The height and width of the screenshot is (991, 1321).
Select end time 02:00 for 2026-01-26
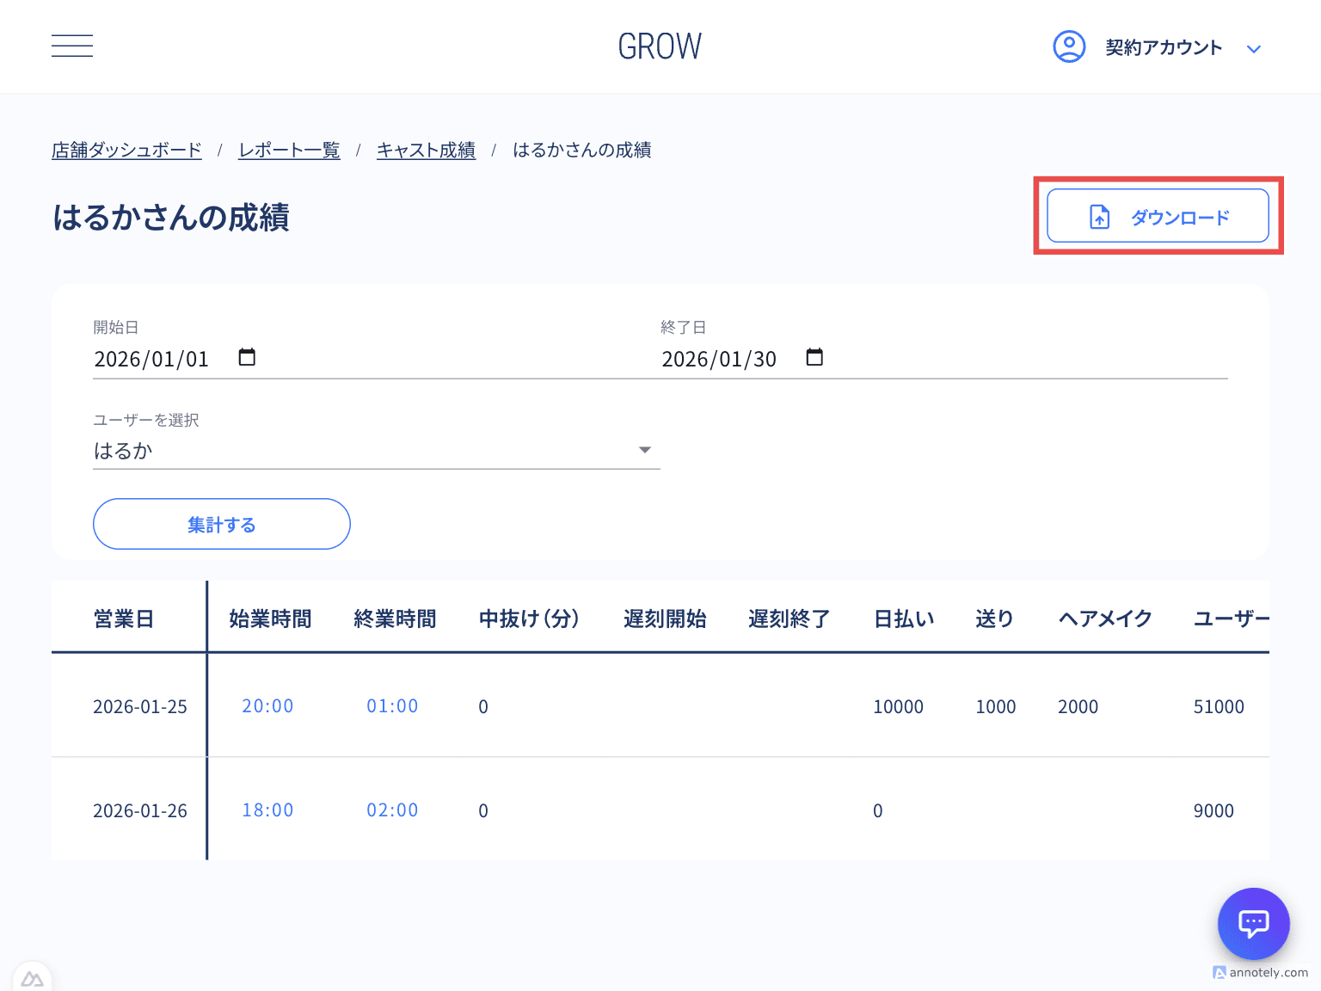pos(392,809)
